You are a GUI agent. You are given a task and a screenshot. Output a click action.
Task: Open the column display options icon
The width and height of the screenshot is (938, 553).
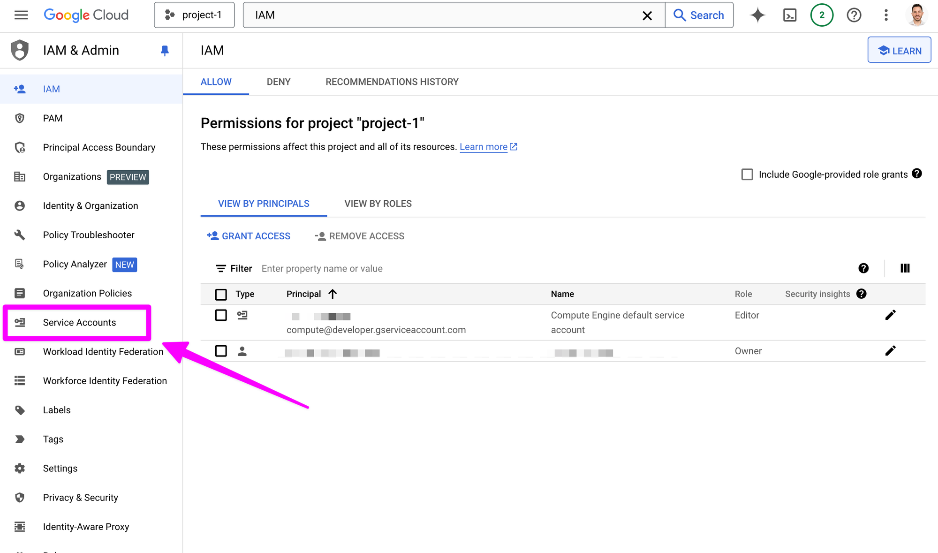point(905,268)
